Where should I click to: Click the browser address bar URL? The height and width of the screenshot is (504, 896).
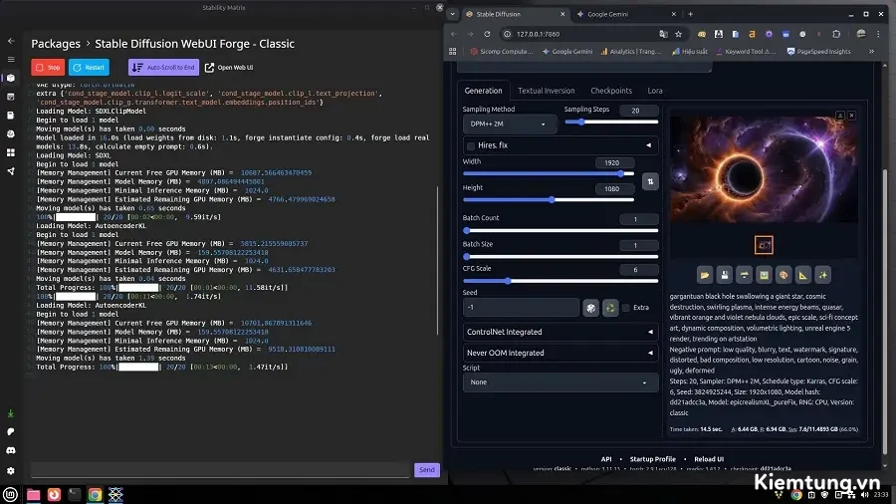click(538, 34)
